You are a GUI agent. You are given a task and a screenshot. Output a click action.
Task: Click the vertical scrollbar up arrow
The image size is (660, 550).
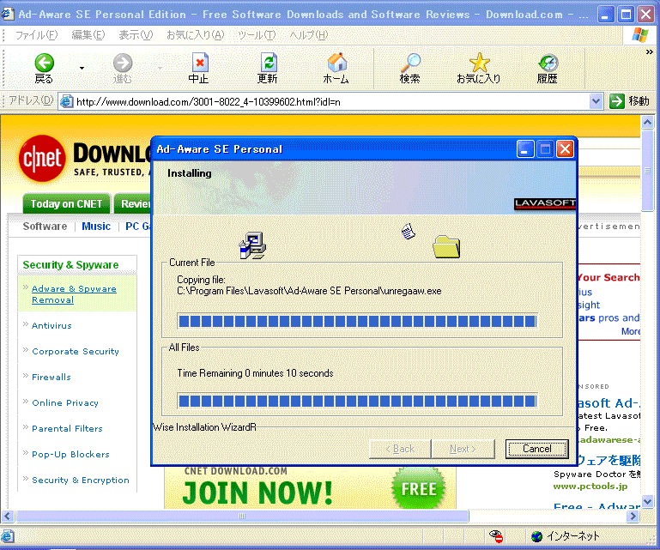tap(647, 123)
